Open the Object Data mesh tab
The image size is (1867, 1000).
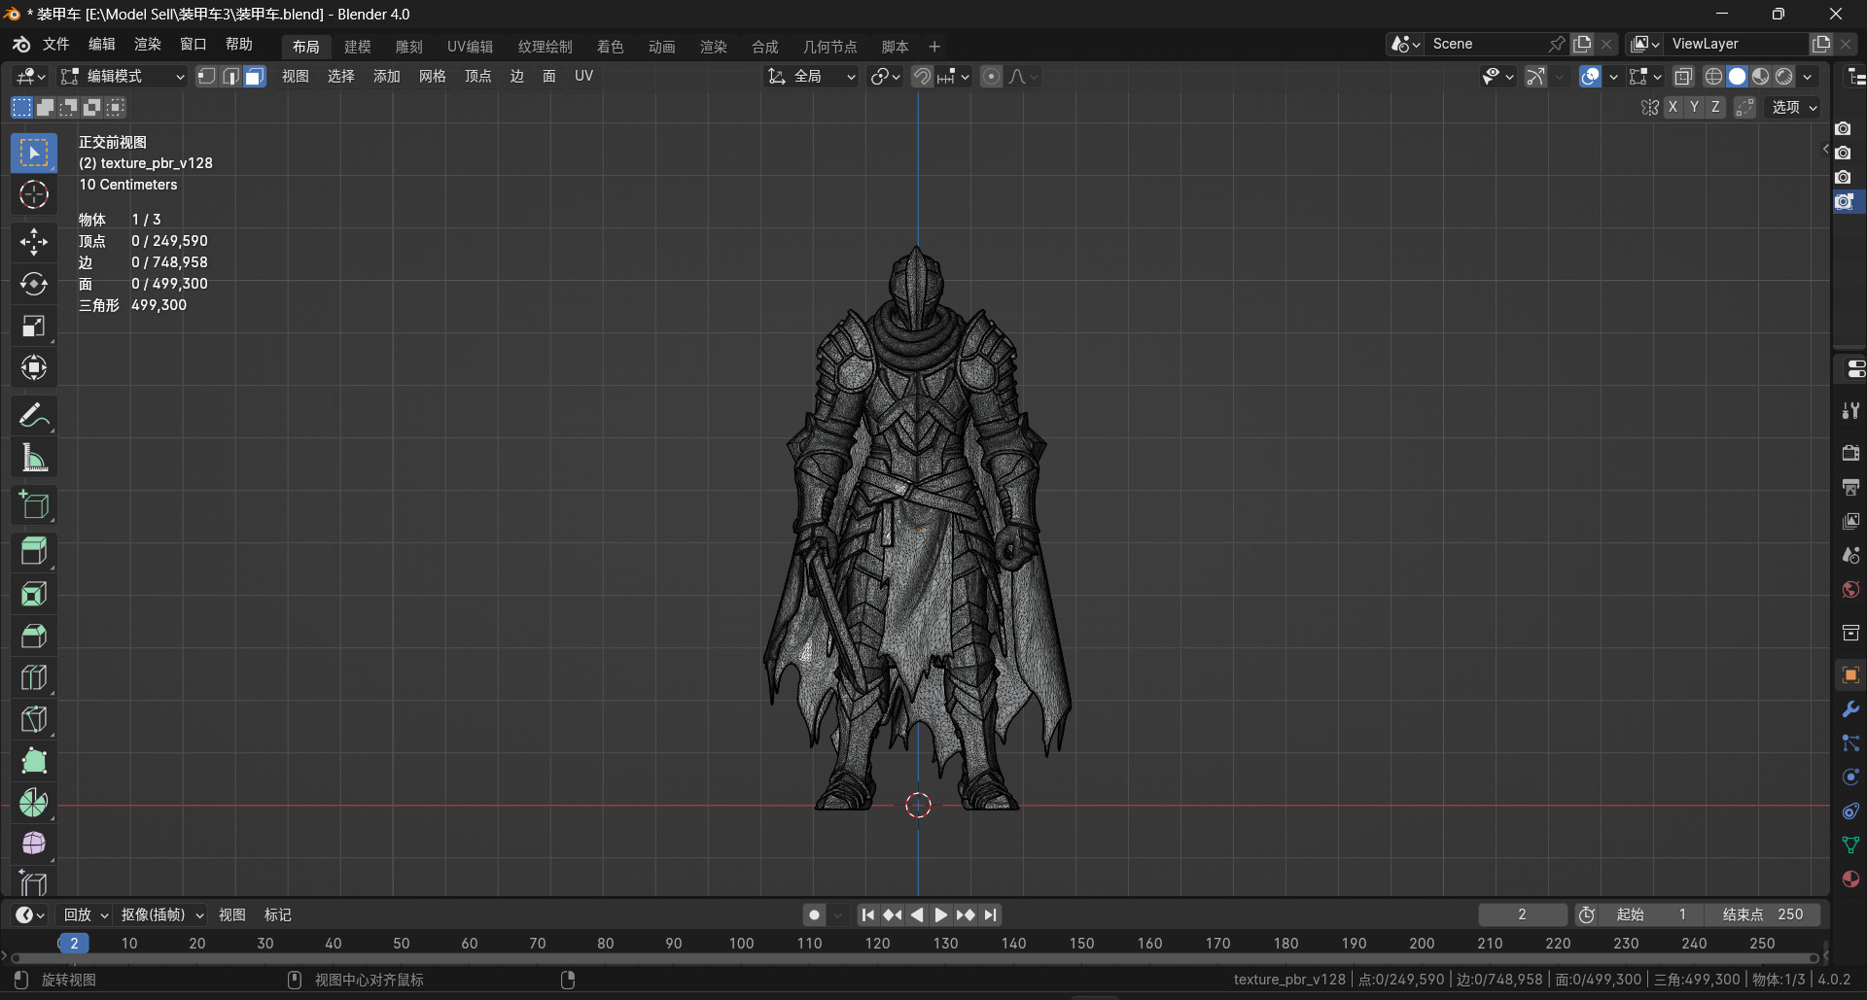coord(1850,845)
